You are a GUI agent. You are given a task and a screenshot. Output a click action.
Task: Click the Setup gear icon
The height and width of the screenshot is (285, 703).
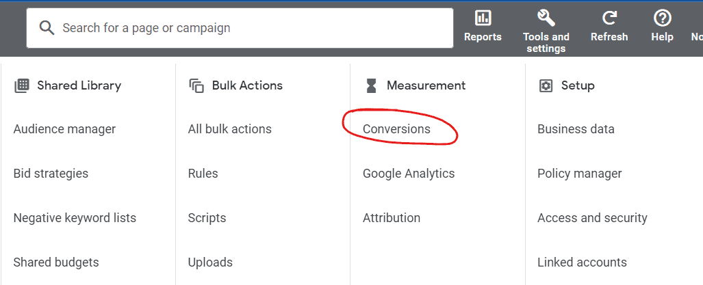(546, 85)
